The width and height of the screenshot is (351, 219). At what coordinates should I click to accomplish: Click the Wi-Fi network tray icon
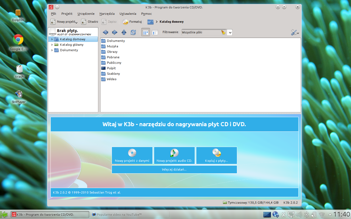(x=322, y=215)
